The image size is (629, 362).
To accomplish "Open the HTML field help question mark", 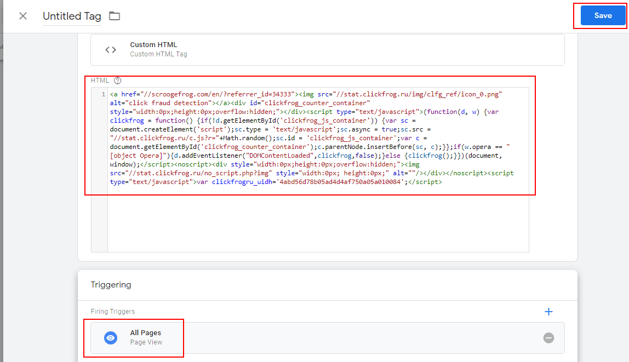I will click(117, 81).
